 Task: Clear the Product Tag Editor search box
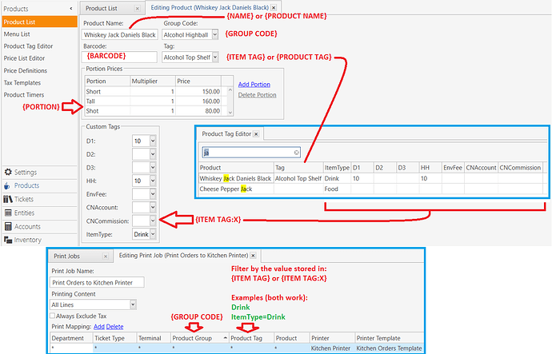[297, 152]
